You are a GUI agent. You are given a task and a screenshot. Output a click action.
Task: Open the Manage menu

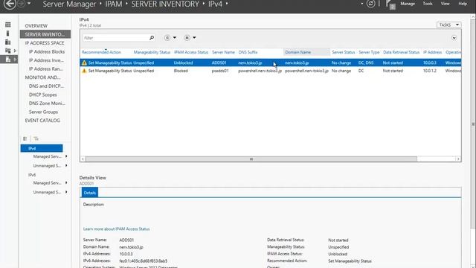point(408,4)
